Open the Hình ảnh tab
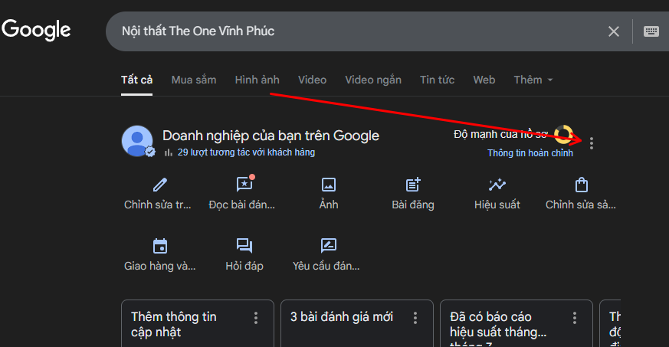The width and height of the screenshot is (669, 347). [257, 80]
